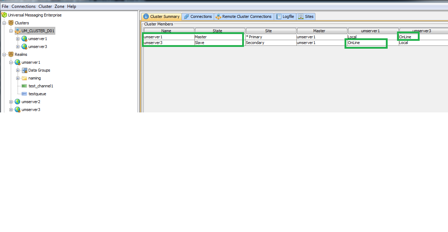The height and width of the screenshot is (232, 448).
Task: Click umserver3 name cell in the table
Action: [x=169, y=43]
